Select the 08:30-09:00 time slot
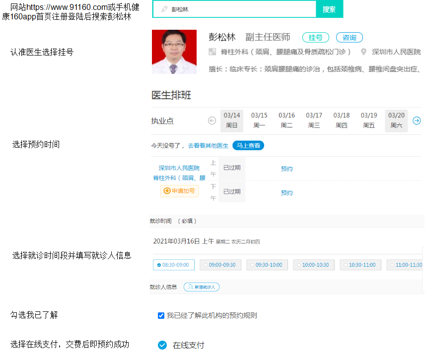425x357 pixels. click(173, 265)
